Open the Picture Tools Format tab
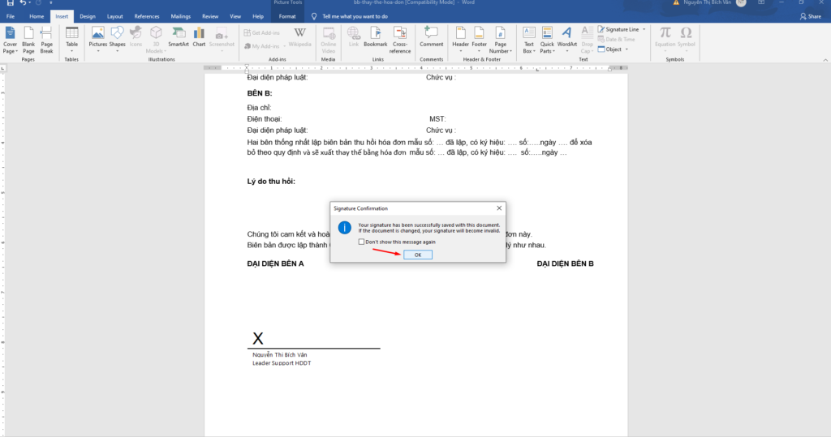The height and width of the screenshot is (437, 831). [x=286, y=16]
